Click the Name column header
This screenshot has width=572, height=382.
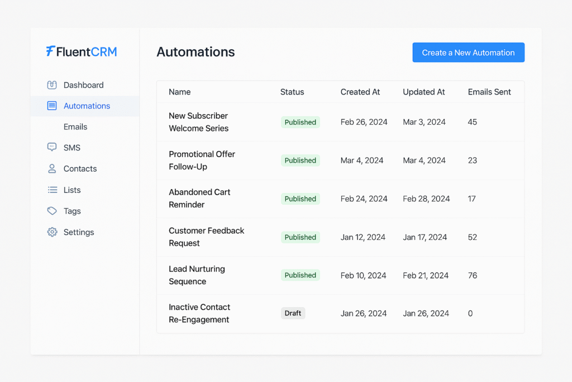[179, 92]
